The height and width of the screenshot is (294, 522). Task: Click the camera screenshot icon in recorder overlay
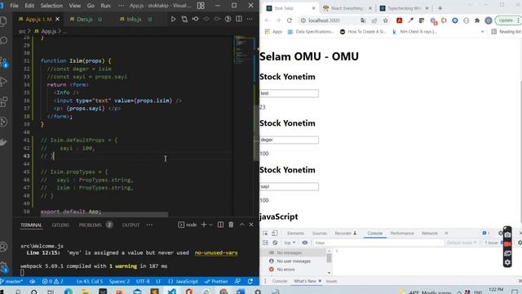pyautogui.click(x=507, y=234)
